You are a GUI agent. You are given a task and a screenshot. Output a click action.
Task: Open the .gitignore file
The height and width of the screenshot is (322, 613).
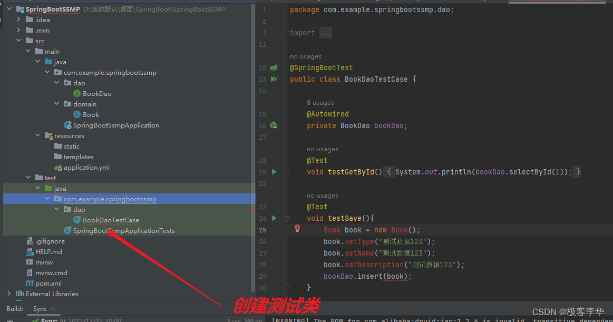coord(50,241)
